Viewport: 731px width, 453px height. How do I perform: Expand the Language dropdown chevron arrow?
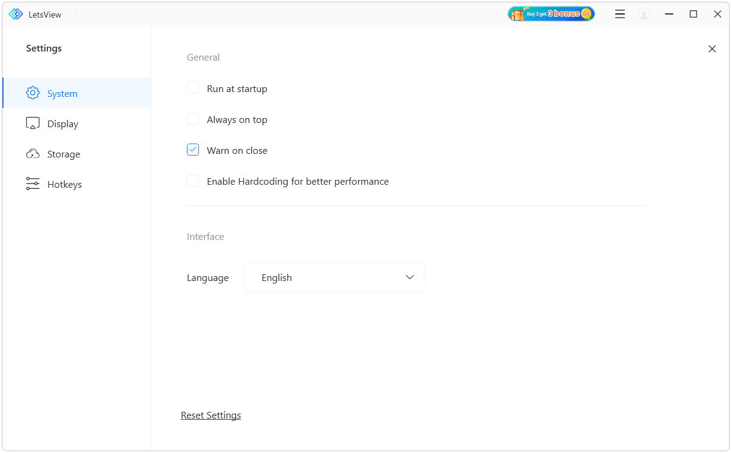click(409, 277)
